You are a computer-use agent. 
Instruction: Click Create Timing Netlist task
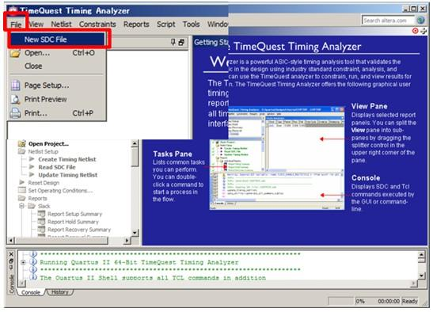tap(67, 159)
